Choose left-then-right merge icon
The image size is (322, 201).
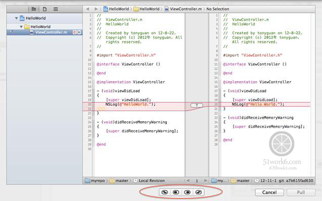pyautogui.click(x=165, y=192)
